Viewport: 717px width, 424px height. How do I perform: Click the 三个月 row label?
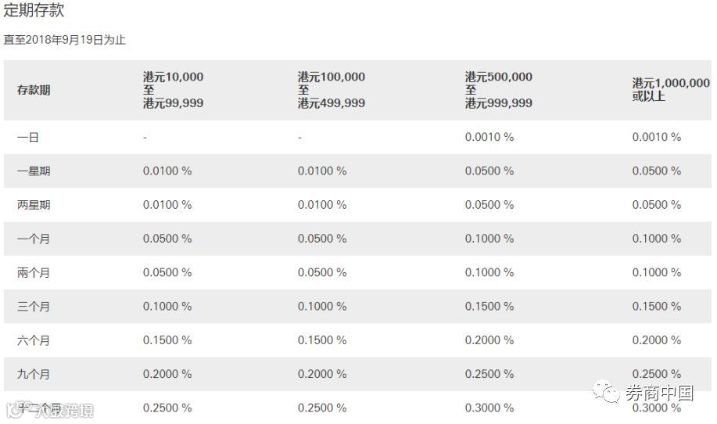coord(34,307)
